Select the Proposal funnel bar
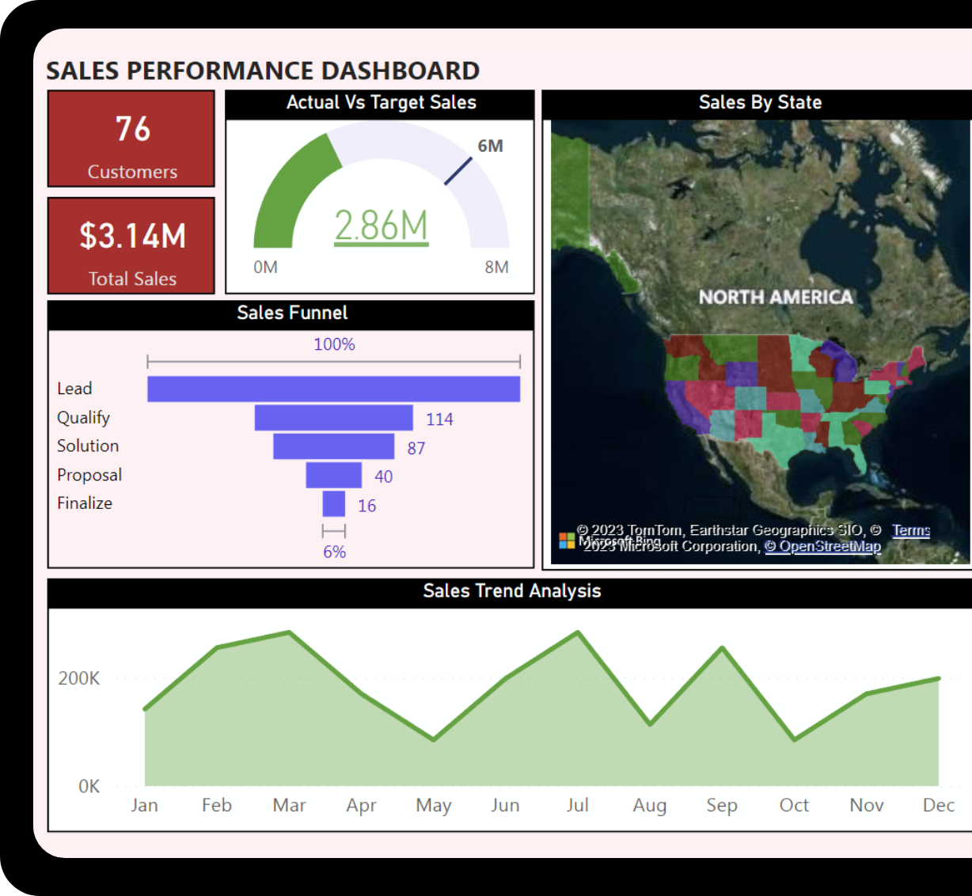The image size is (972, 896). pyautogui.click(x=333, y=475)
